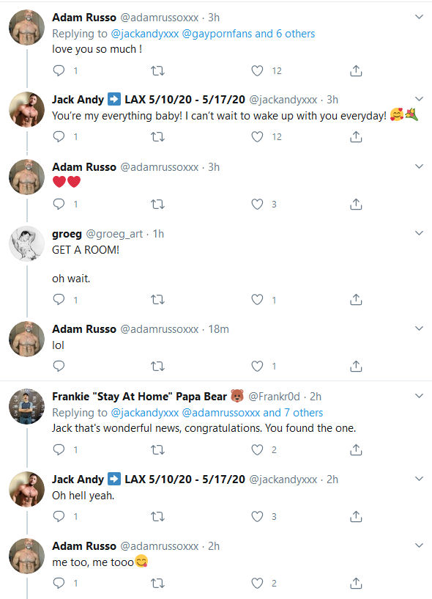Open the @gaypornfans profile link
Image resolution: width=432 pixels, height=599 pixels.
[x=217, y=33]
